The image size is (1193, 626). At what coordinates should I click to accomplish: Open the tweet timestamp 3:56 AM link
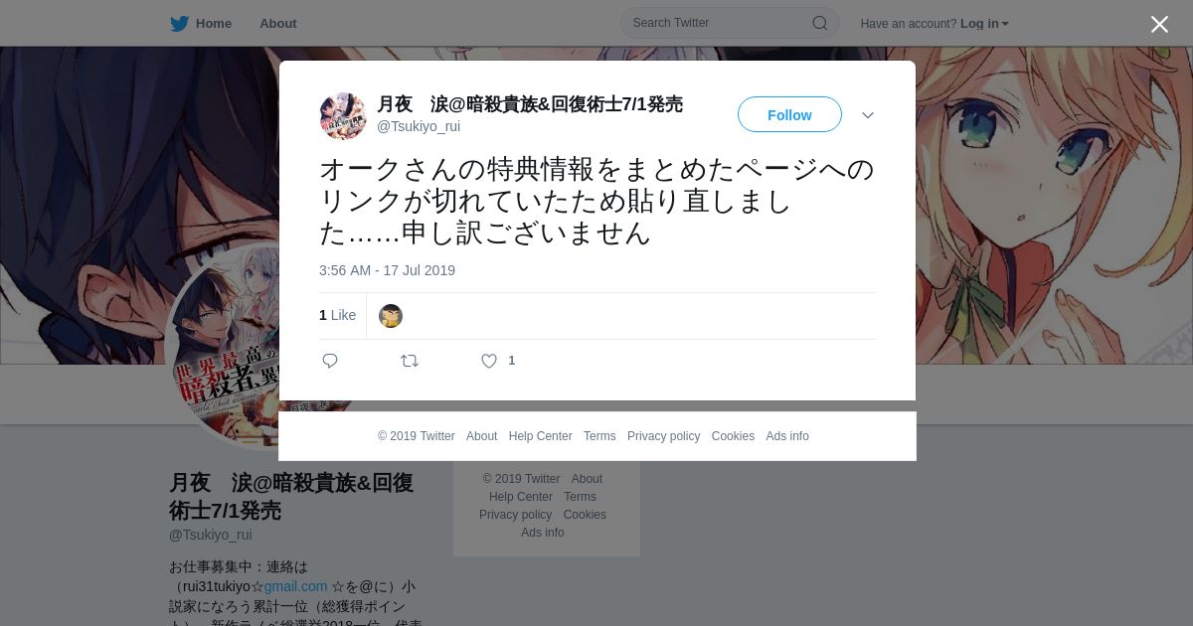coord(387,270)
